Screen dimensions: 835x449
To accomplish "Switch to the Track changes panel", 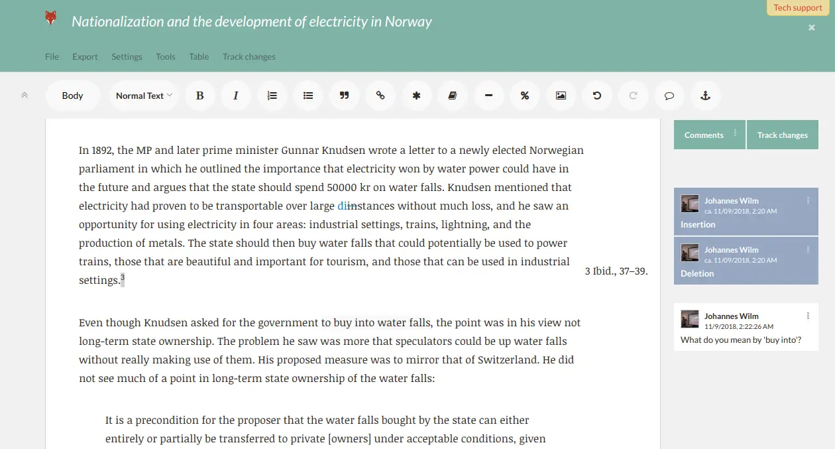I will pos(783,135).
